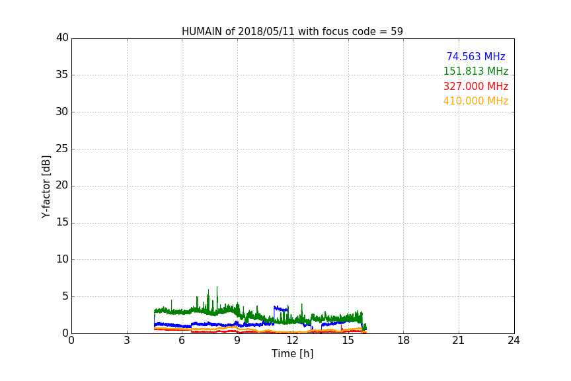This screenshot has height=381, width=571.
Task: Select the orange 410.000 MHz legend label
Action: click(x=476, y=101)
